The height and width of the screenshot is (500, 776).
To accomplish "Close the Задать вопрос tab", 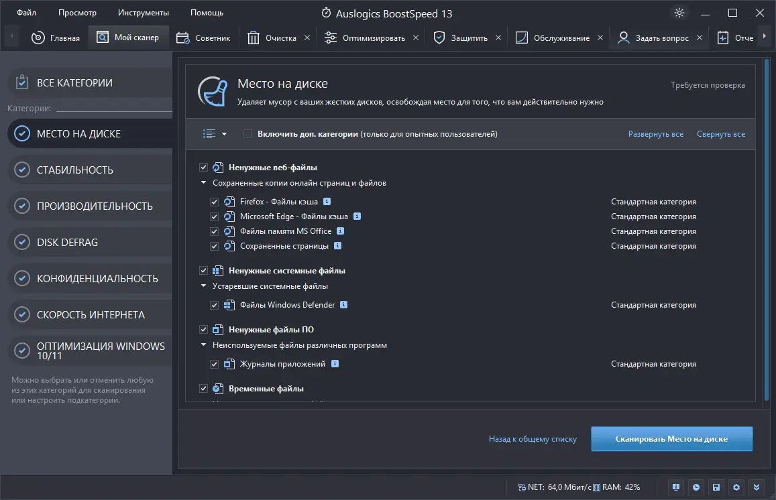I will coord(700,38).
